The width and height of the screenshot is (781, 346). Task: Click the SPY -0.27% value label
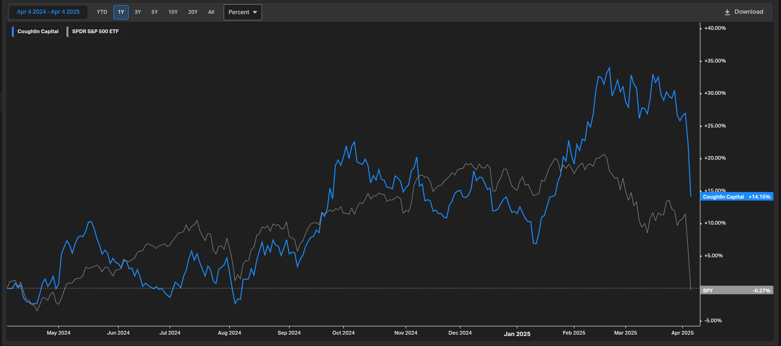click(737, 291)
